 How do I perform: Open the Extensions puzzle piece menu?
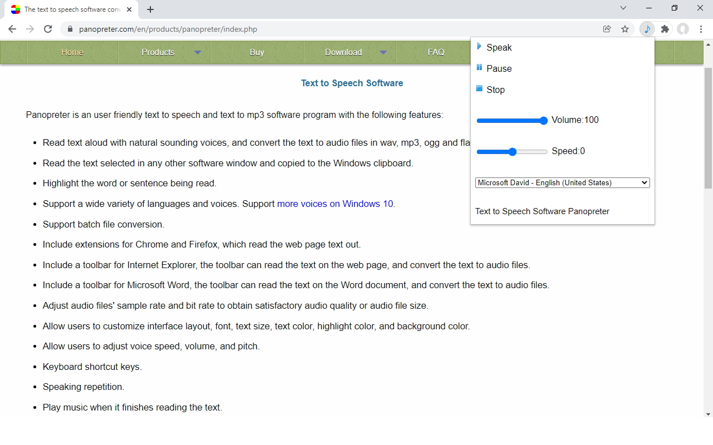pyautogui.click(x=665, y=29)
